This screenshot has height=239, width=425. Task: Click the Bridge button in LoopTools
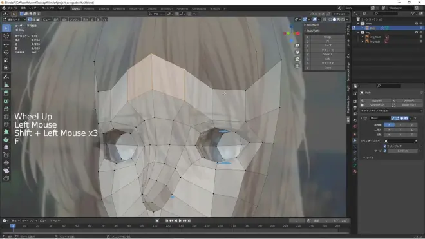click(x=327, y=37)
